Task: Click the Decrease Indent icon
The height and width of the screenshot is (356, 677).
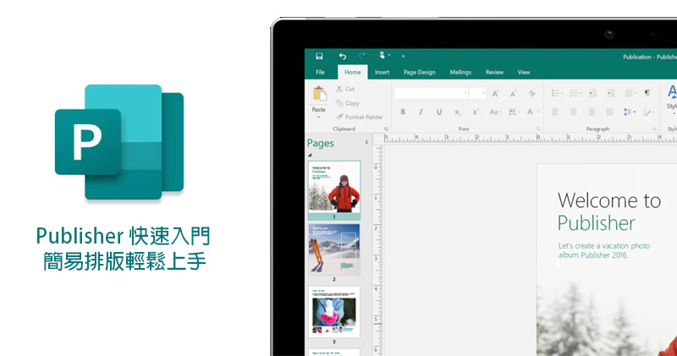Action: pyautogui.click(x=592, y=93)
